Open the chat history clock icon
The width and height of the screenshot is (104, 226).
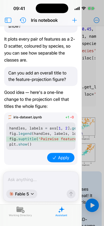point(23,20)
